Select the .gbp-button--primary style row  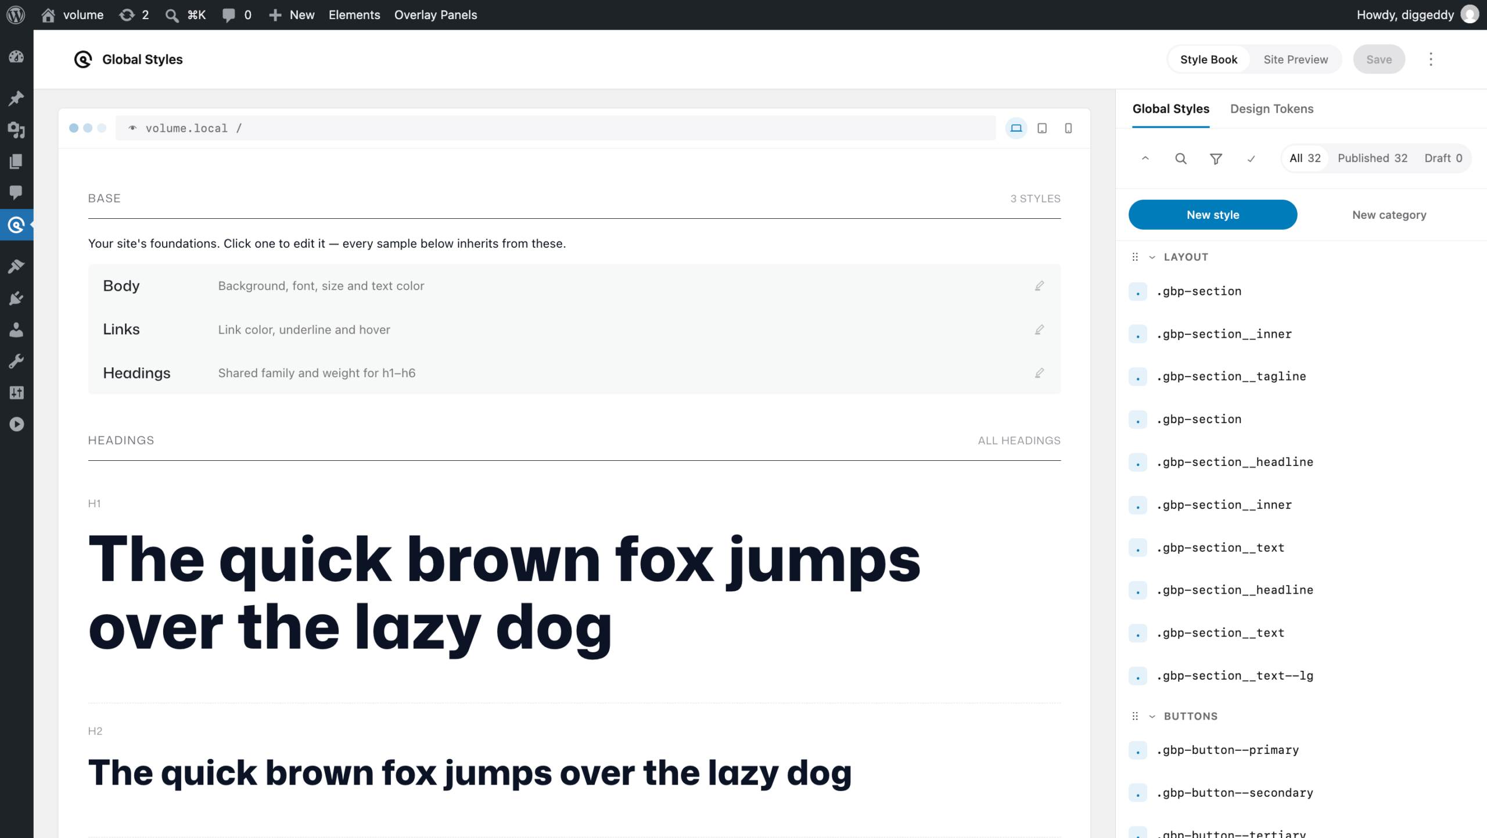coord(1301,750)
